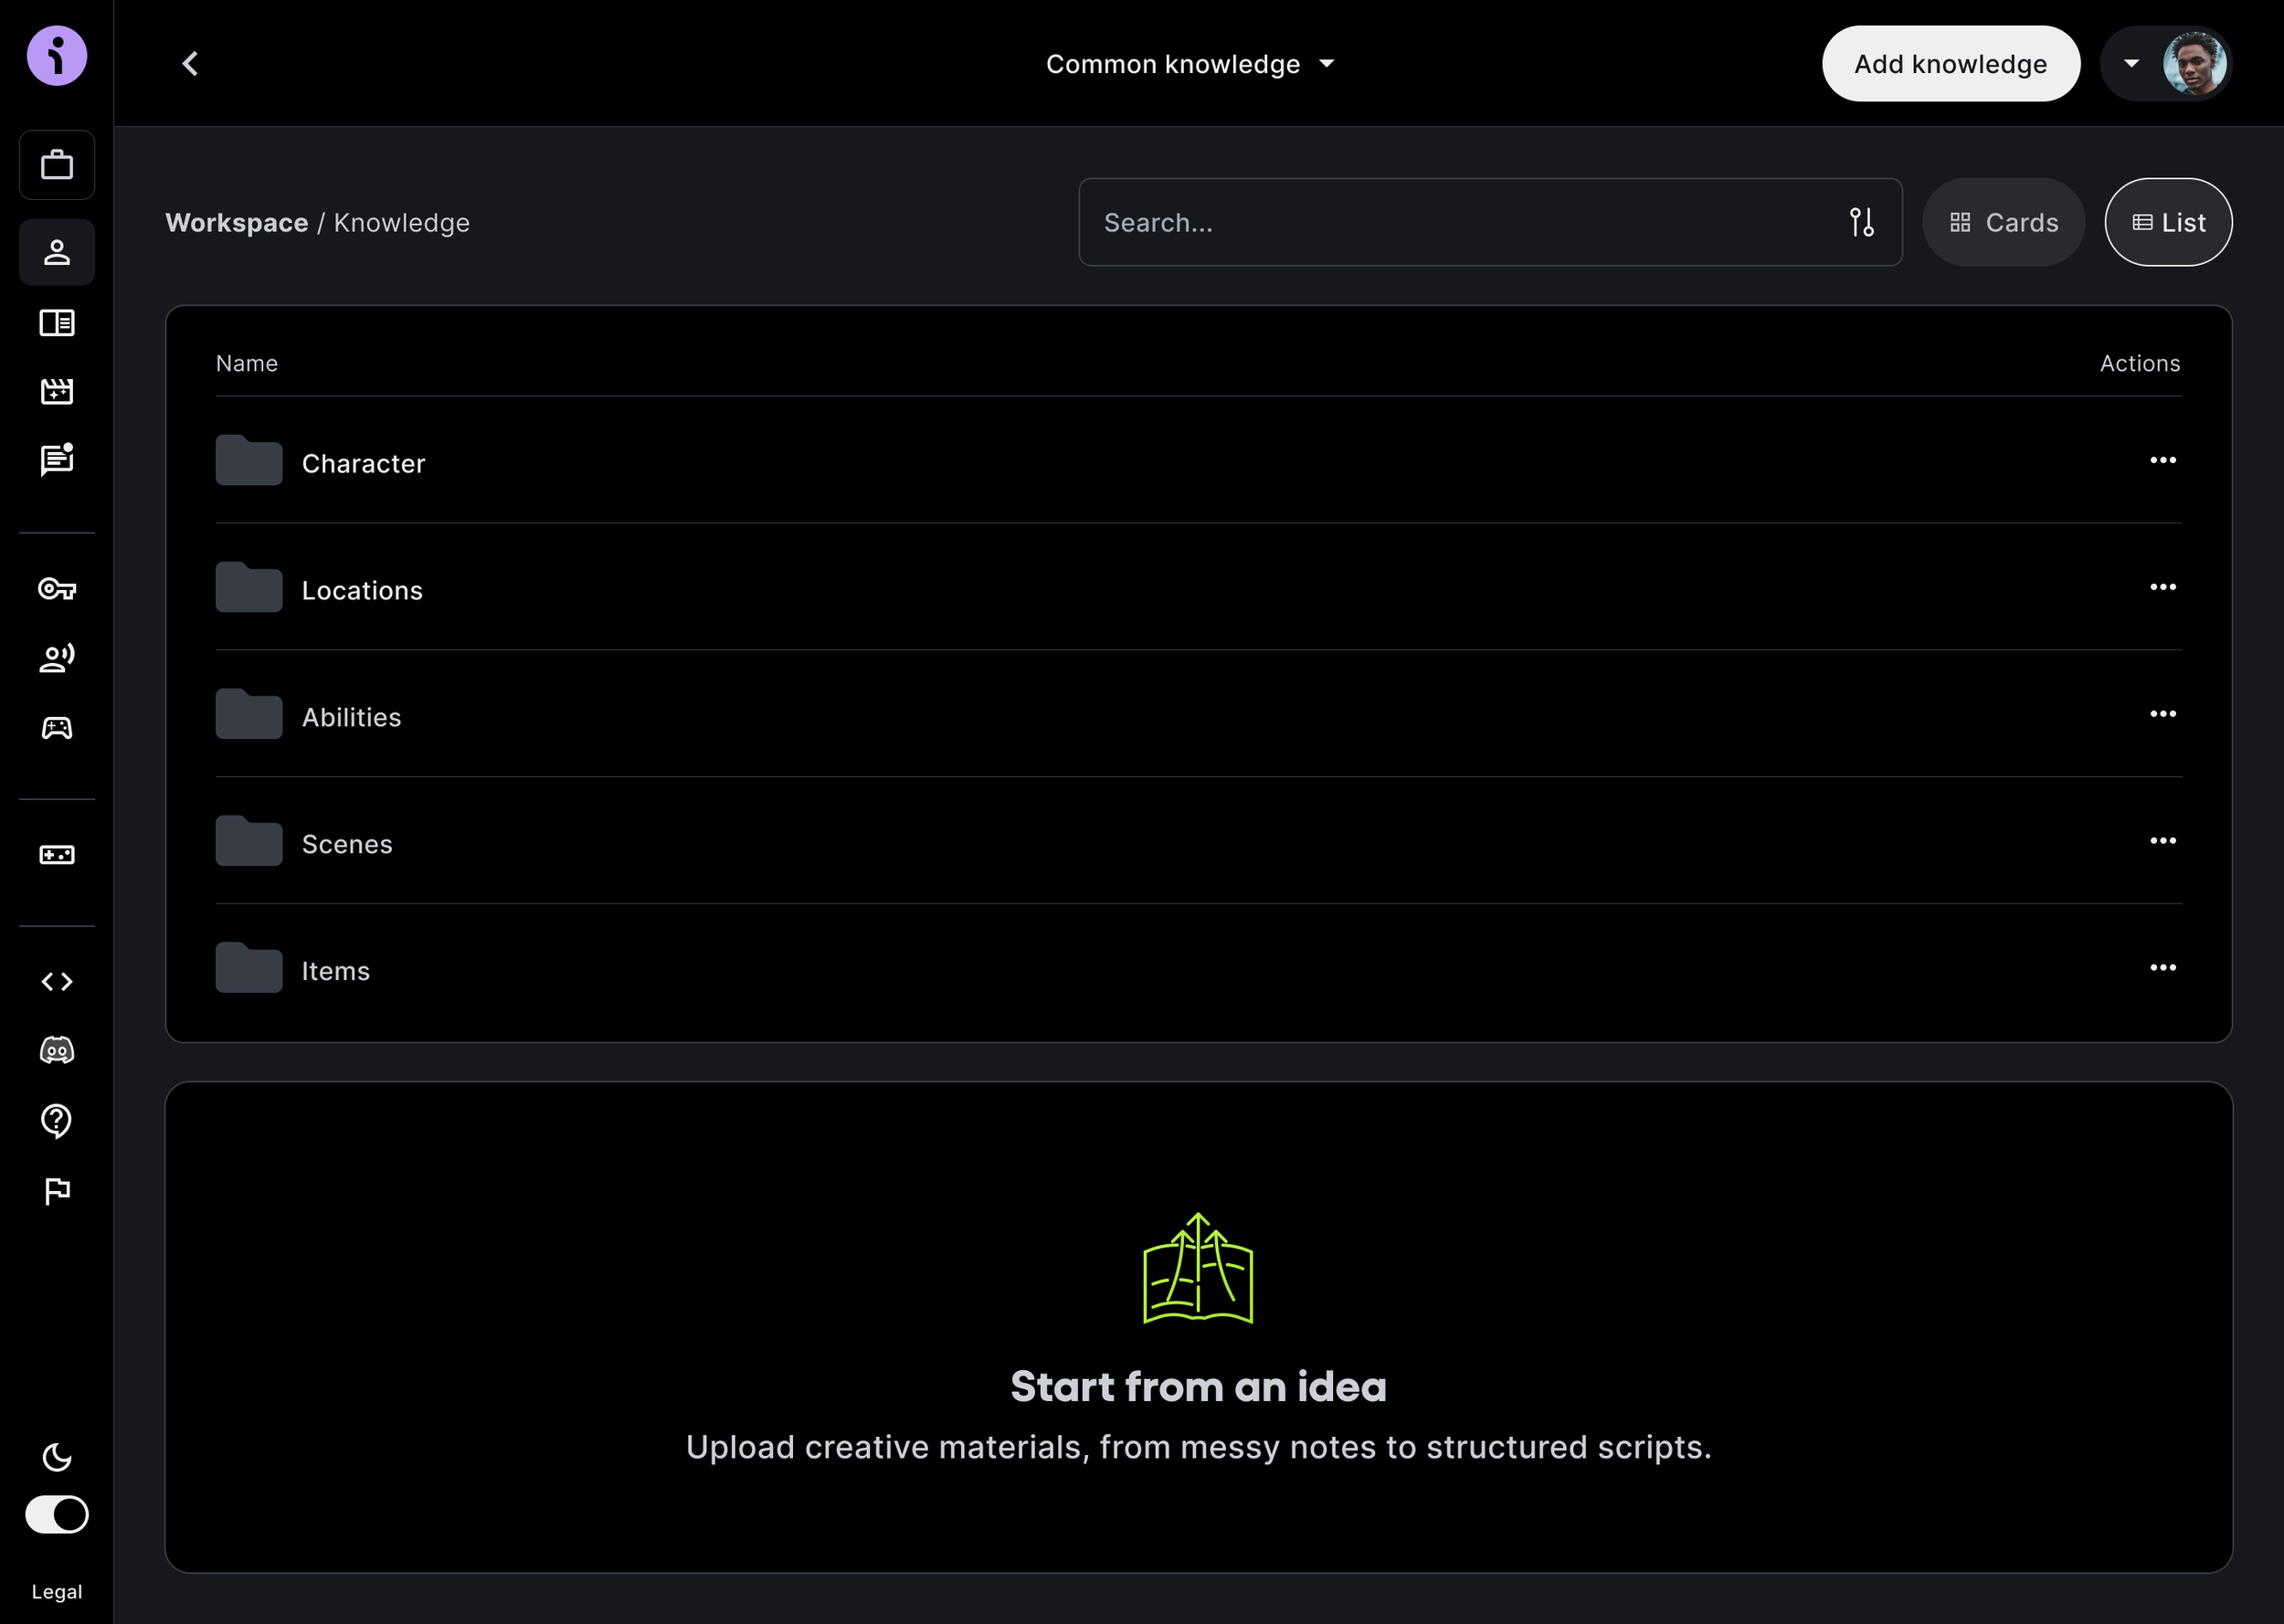Select the characters person icon in sidebar
The image size is (2284, 1624).
[57, 252]
